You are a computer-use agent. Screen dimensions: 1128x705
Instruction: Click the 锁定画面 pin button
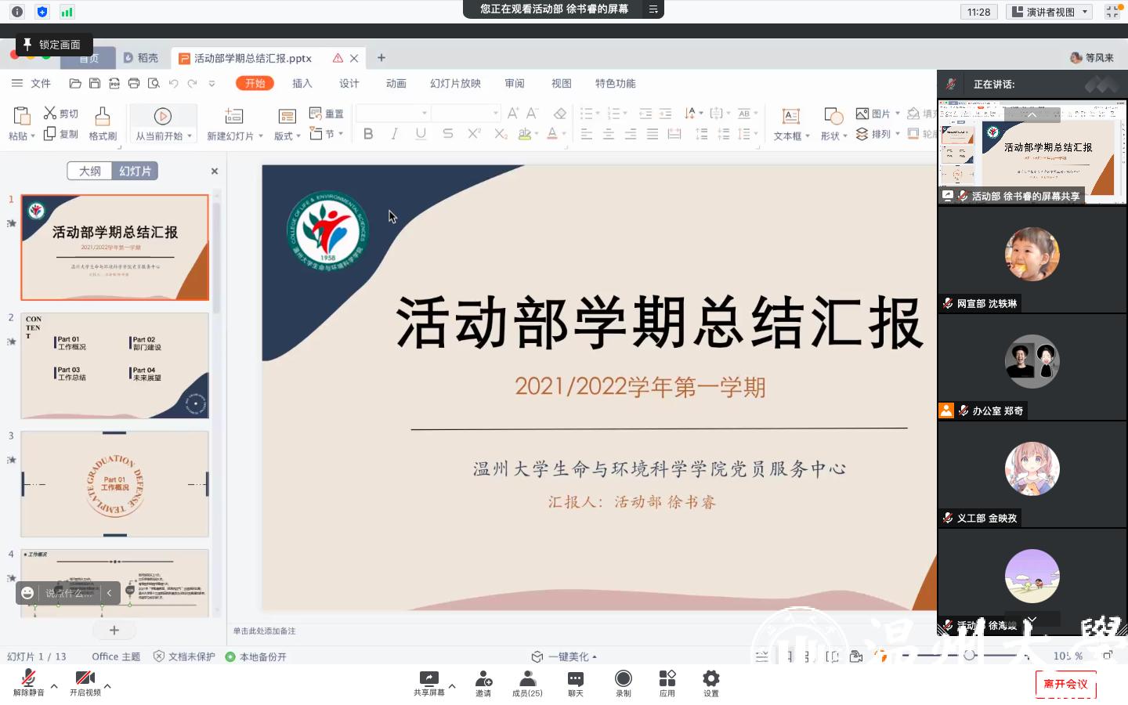pos(53,45)
